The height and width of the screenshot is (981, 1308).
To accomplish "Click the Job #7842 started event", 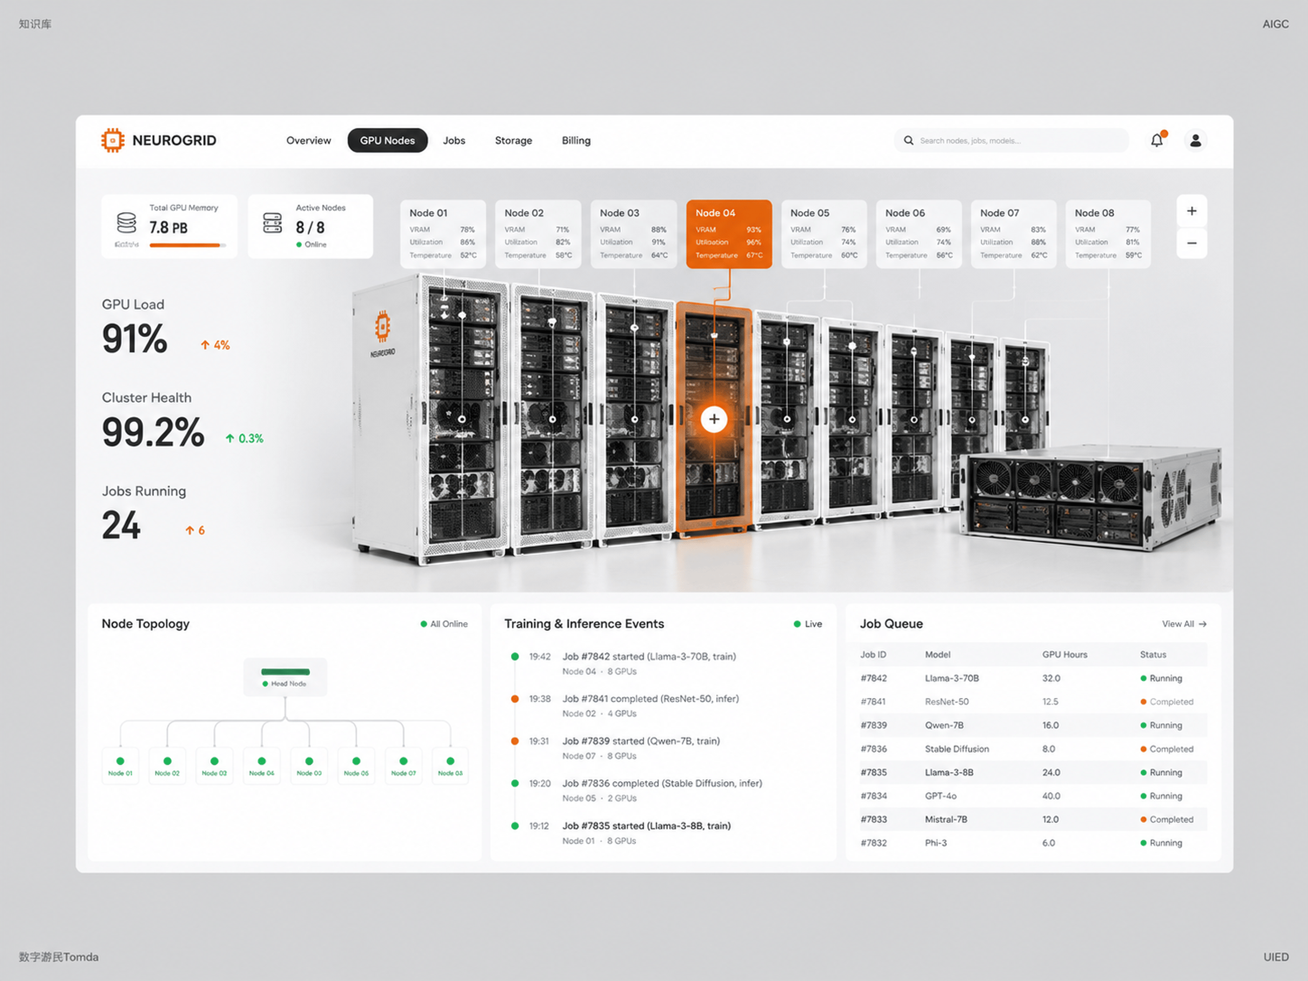I will 649,664.
